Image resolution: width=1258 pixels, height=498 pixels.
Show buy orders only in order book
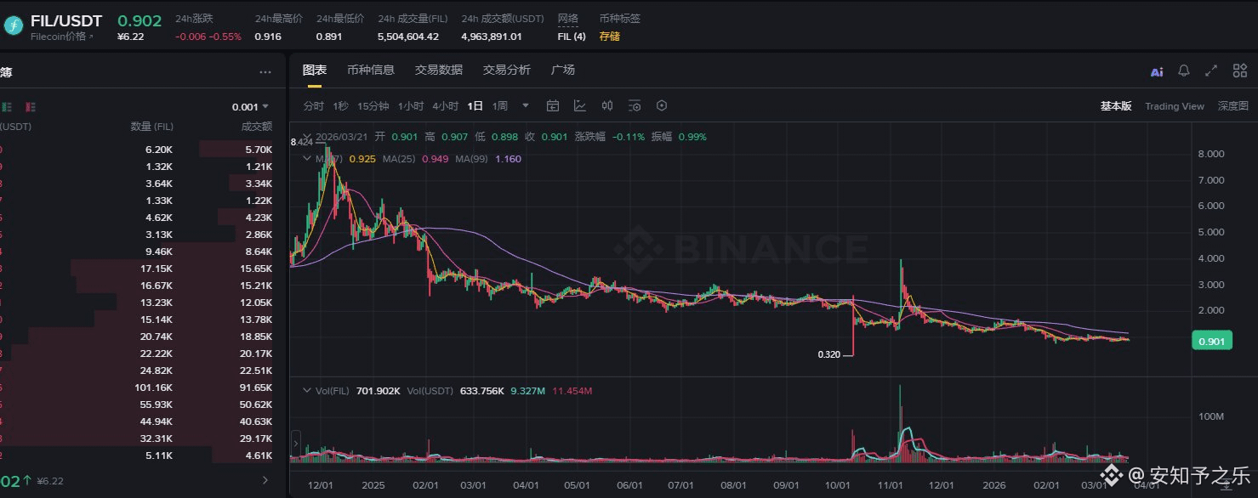tap(8, 107)
